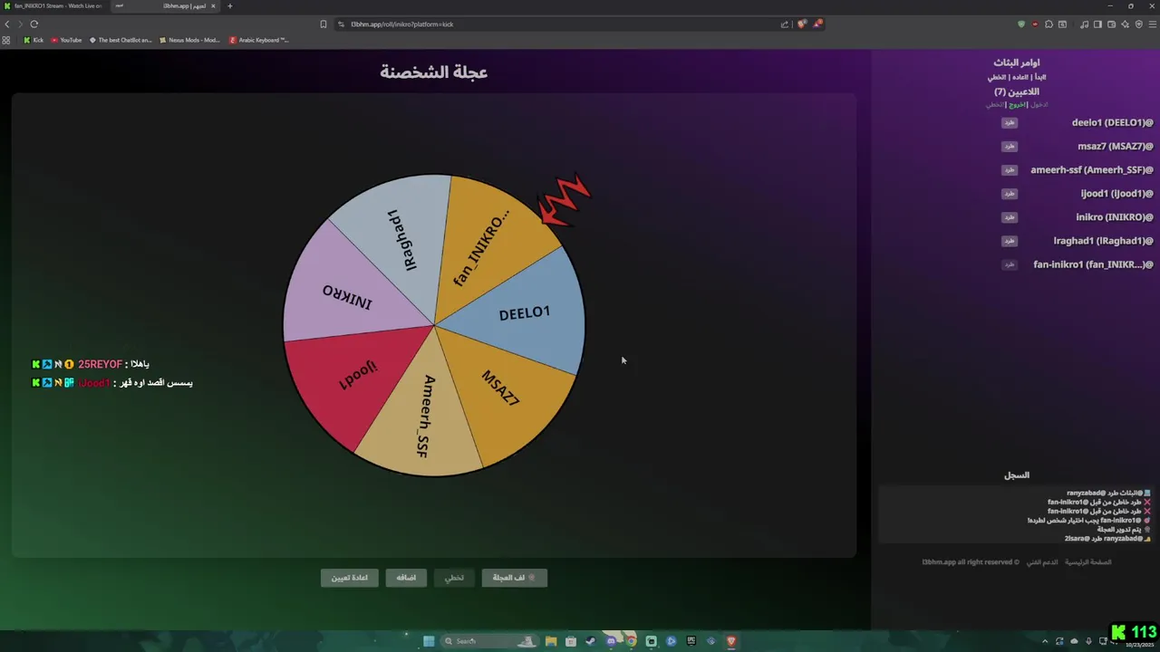Open Discord from the taskbar
Screen dimensions: 1160x652
(611, 641)
